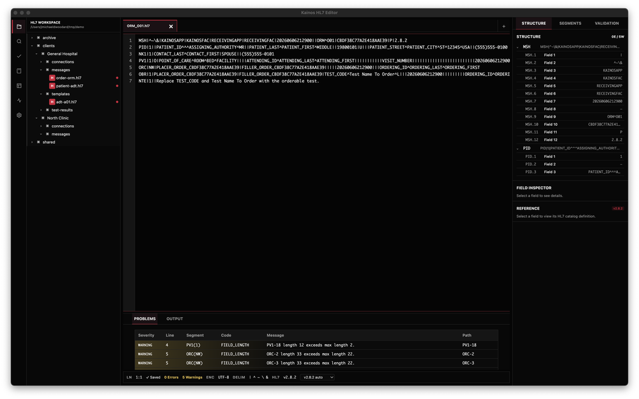Click the 1:1 line position indicator
The height and width of the screenshot is (399, 639).
[x=139, y=377]
